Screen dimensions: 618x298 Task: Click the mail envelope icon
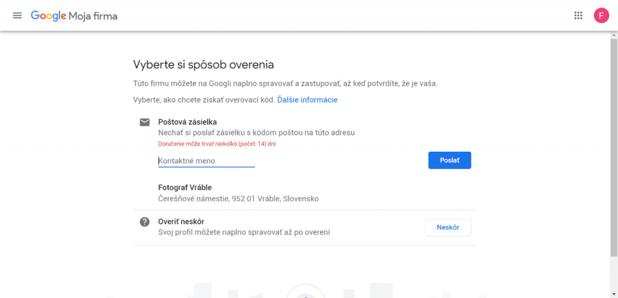coord(145,122)
